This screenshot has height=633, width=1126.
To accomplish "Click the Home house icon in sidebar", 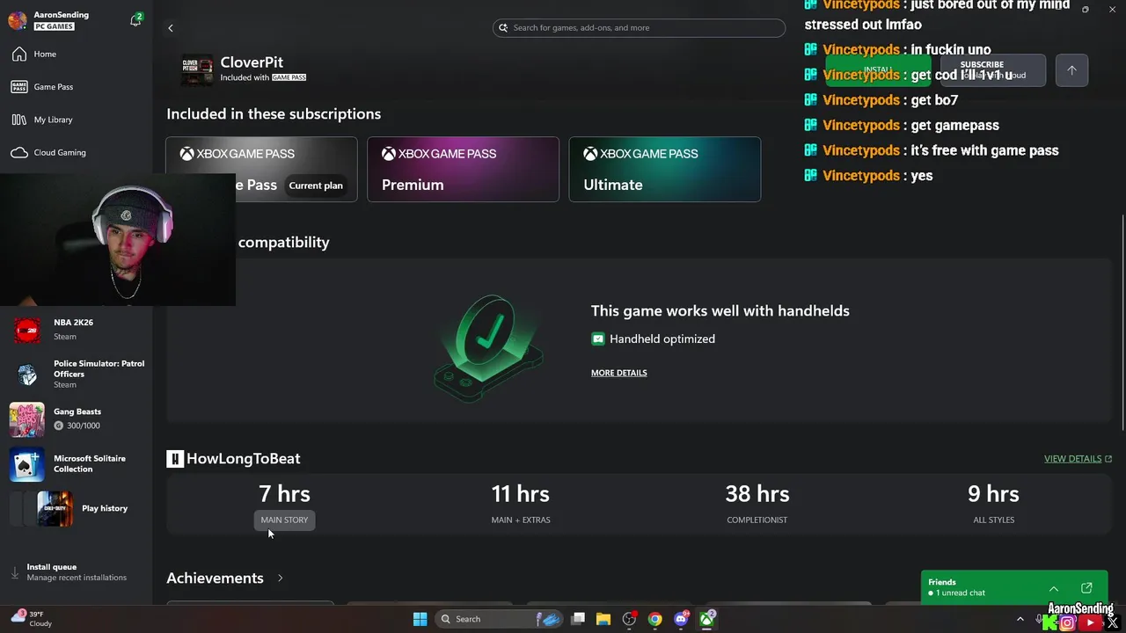I will click(18, 54).
